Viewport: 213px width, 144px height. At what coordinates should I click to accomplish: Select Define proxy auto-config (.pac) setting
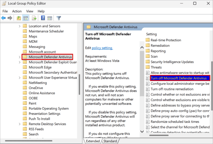180,111
